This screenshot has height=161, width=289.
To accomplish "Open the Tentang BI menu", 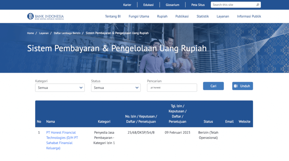I will point(113,16).
